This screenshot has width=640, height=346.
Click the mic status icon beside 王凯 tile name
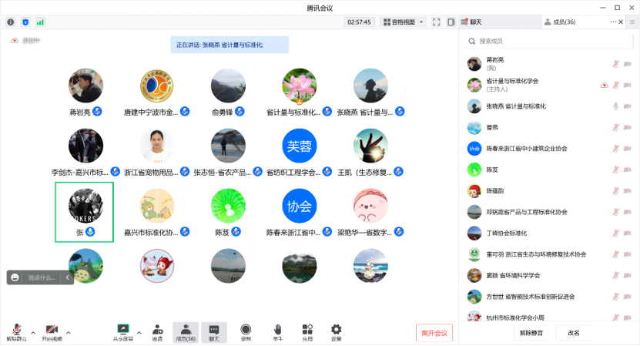click(x=398, y=172)
